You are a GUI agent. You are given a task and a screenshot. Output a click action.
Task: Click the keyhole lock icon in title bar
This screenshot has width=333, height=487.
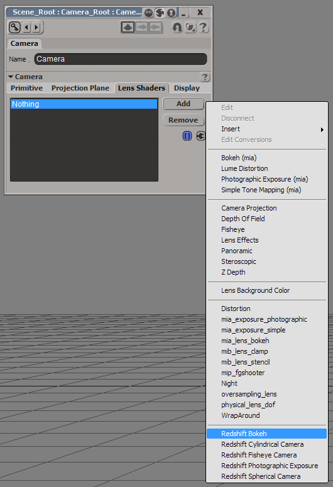pos(171,13)
